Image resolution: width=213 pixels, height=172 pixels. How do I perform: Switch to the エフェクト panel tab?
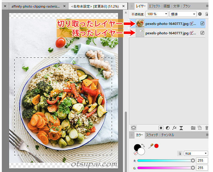[x=155, y=6]
